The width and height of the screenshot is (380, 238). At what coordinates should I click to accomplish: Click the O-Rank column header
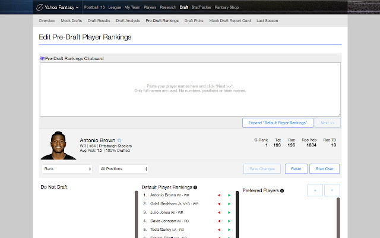point(261,140)
